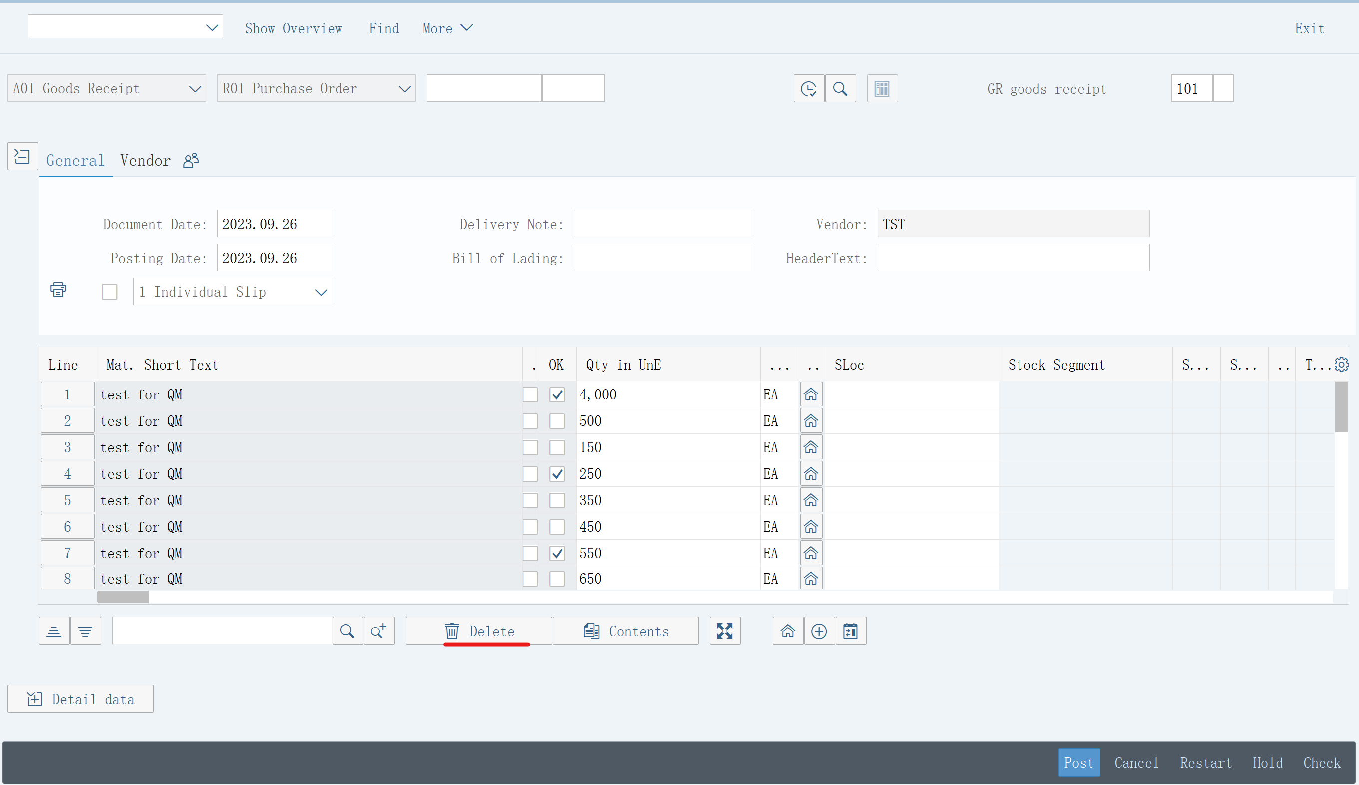Uncheck OK checkbox for line 1
This screenshot has height=785, width=1359.
pos(557,395)
